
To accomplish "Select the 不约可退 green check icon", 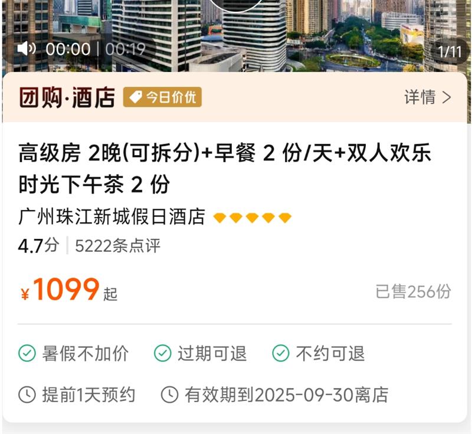I will click(x=281, y=353).
